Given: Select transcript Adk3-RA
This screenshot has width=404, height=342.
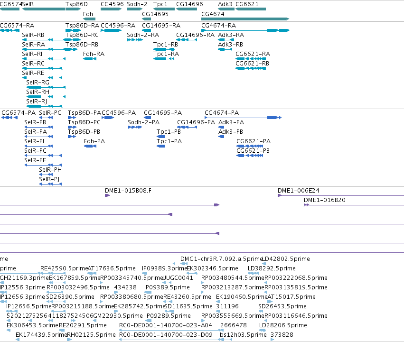Looking at the screenshot, I should point(226,40).
